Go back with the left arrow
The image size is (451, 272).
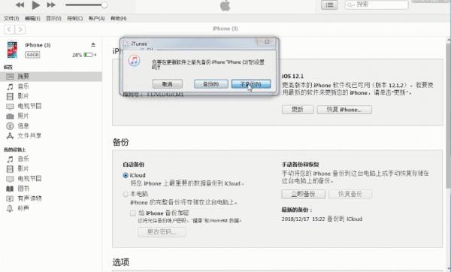tap(9, 29)
